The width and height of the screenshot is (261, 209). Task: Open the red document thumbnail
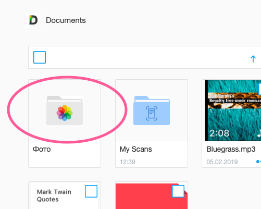pos(152,196)
